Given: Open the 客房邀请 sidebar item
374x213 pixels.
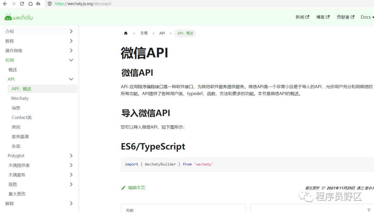Looking at the screenshot, I should click(x=20, y=136).
